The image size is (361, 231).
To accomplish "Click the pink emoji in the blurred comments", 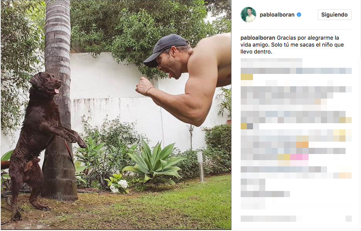I will (299, 157).
